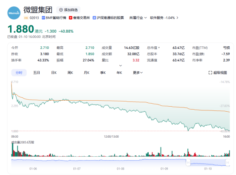
Task: Switch to the 月K chart tab
Action: coord(86,73)
